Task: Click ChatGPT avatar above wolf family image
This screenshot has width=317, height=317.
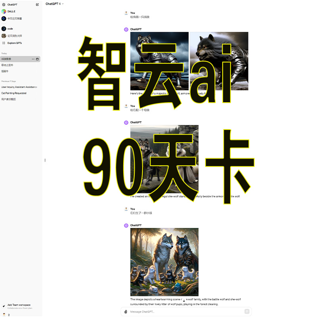Action: click(126, 225)
